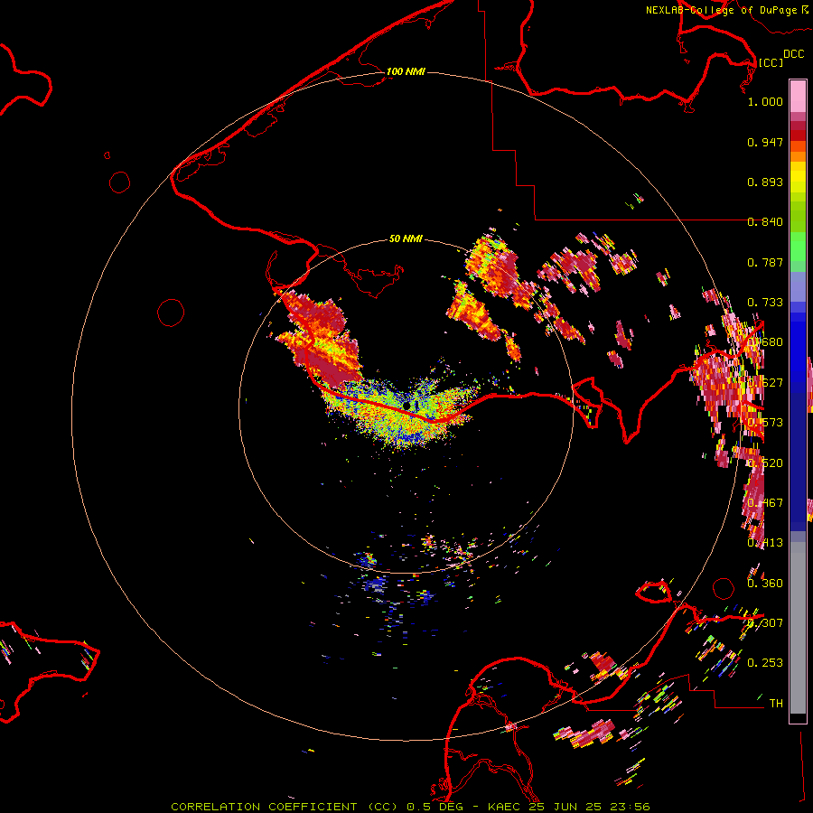Click the 0.253 scale value
The height and width of the screenshot is (813, 813).
(765, 663)
